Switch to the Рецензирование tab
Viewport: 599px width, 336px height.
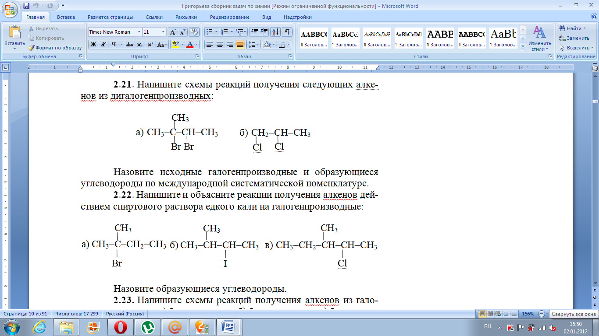point(229,17)
